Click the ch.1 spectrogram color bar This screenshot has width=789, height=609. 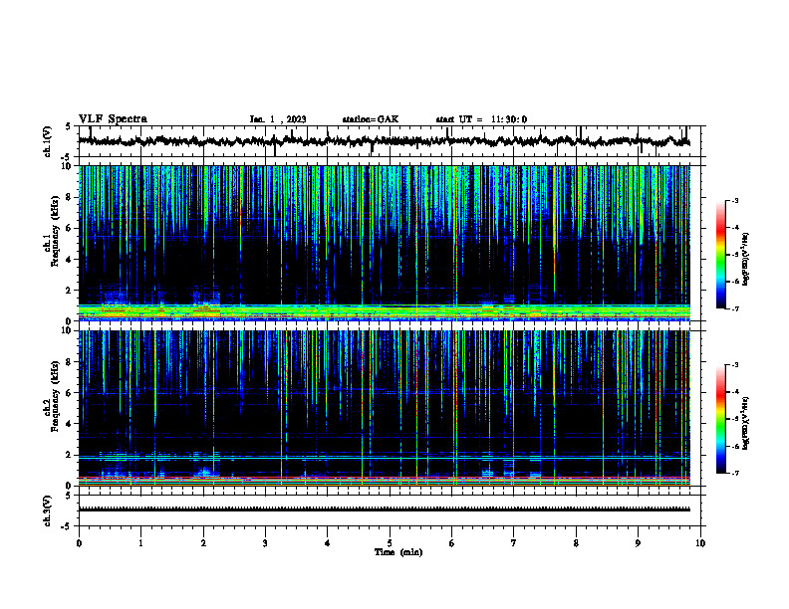coord(720,255)
